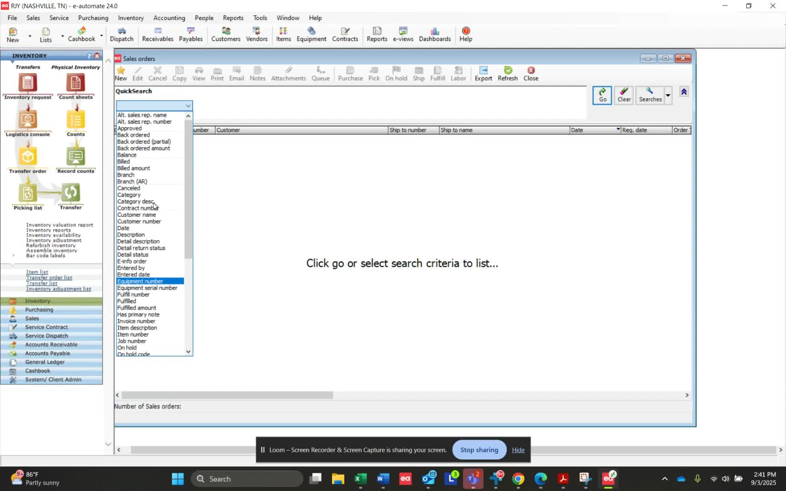The width and height of the screenshot is (786, 491).
Task: Open e-views toolbar icon
Action: click(403, 34)
